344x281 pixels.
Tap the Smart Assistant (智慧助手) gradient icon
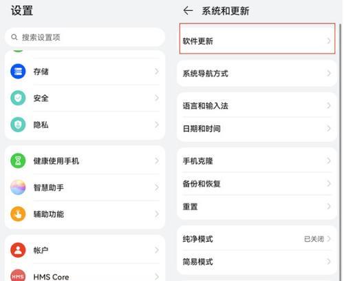(x=18, y=187)
